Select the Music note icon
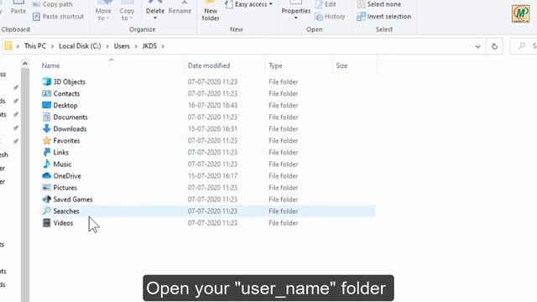The image size is (537, 302). (x=47, y=164)
